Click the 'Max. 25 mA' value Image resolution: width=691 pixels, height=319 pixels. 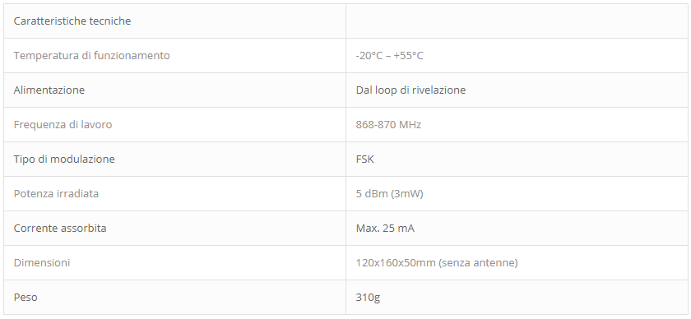tap(385, 229)
